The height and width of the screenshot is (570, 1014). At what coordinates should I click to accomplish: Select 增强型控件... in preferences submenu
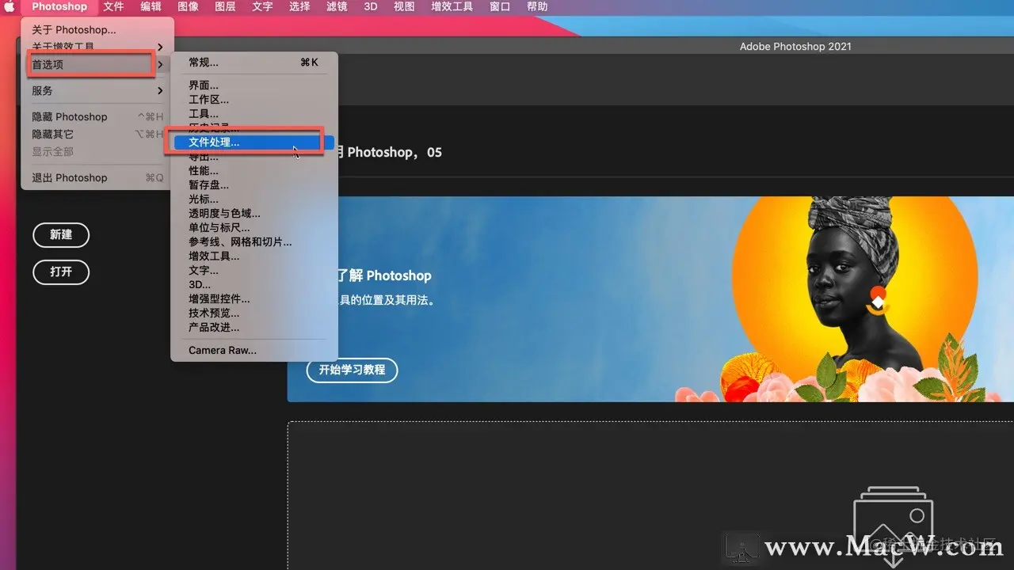coord(254,298)
